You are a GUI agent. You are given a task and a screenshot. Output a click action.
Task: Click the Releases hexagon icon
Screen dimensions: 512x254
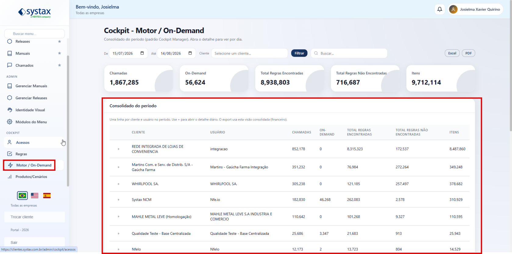point(9,41)
